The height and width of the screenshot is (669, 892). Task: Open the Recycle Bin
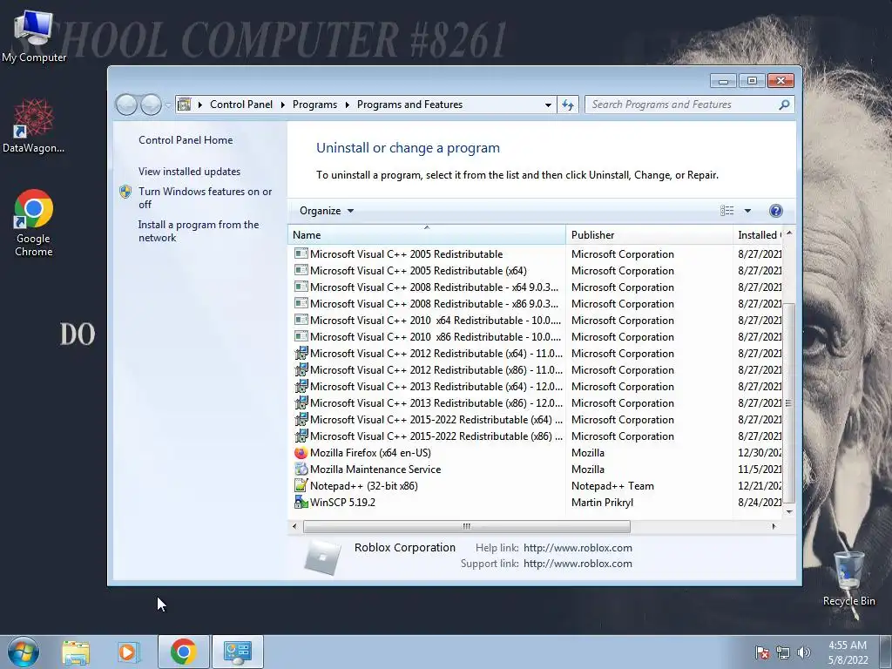coord(848,578)
